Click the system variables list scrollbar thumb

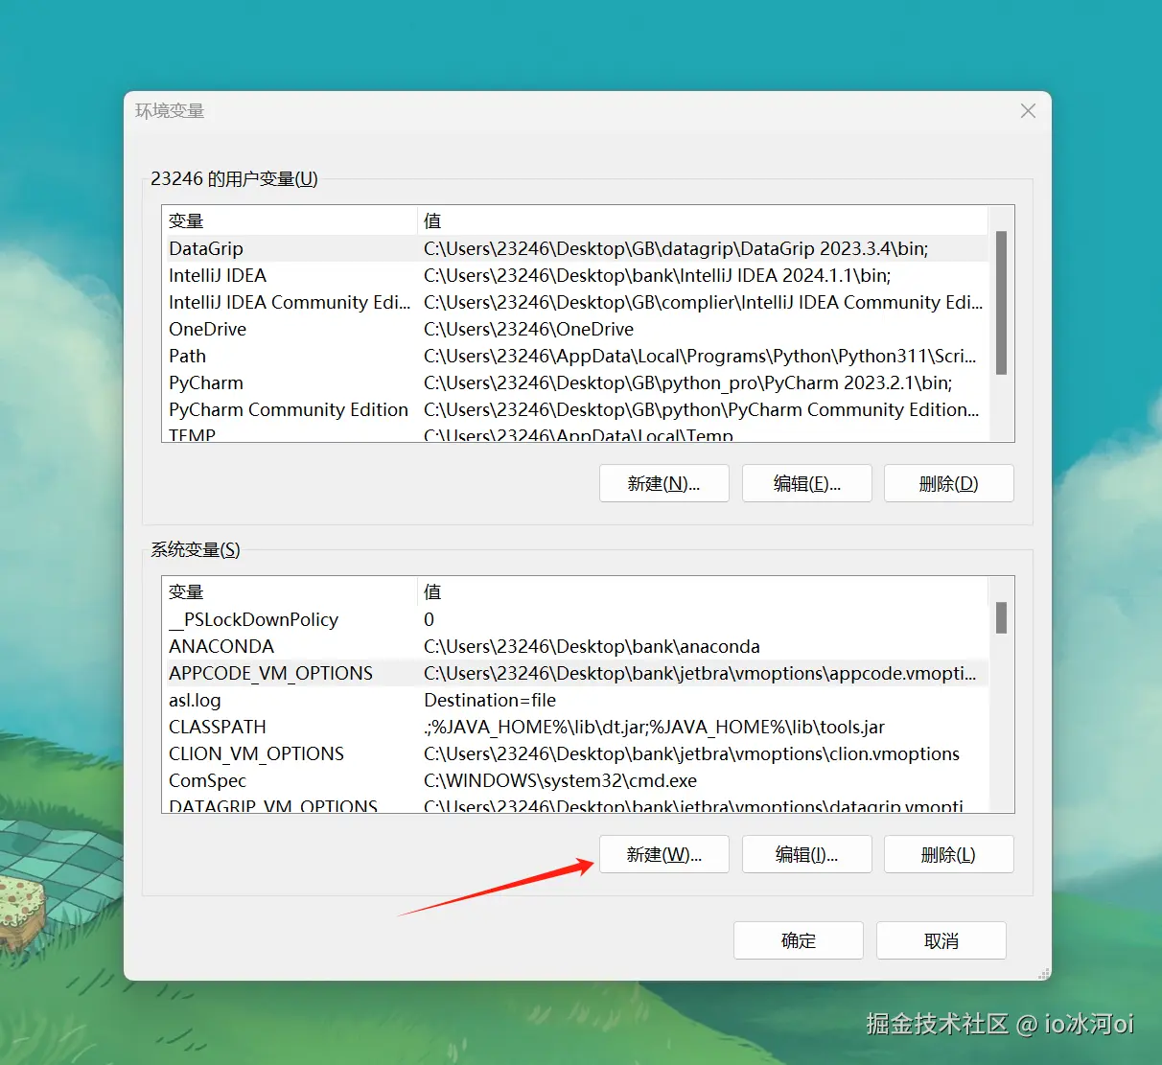pos(1001,617)
